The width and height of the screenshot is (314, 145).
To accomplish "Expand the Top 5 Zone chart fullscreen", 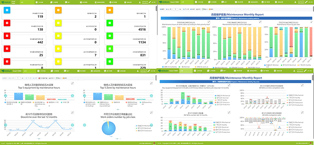I will click(x=152, y=83).
